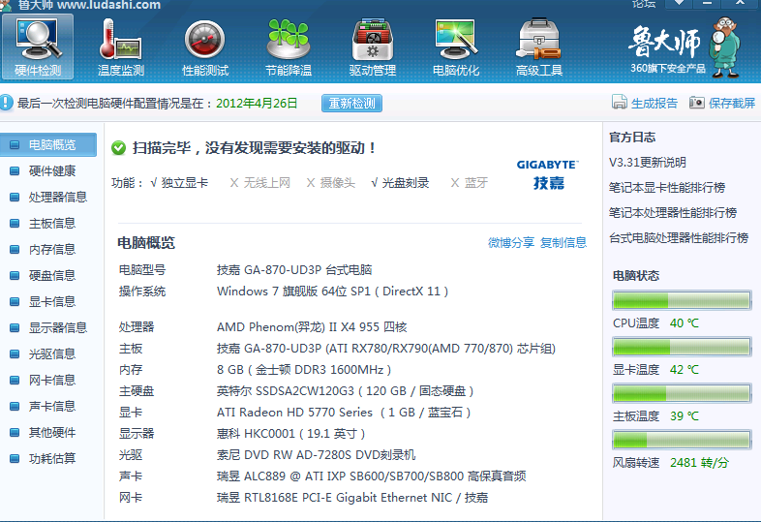Open the 温度监测 temperature monitor
The width and height of the screenshot is (761, 522).
pos(121,47)
